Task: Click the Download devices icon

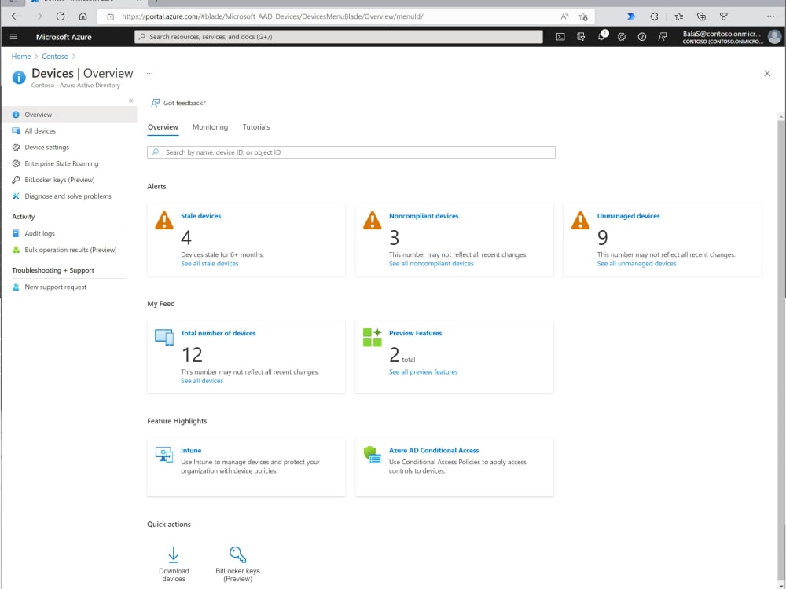Action: tap(174, 554)
